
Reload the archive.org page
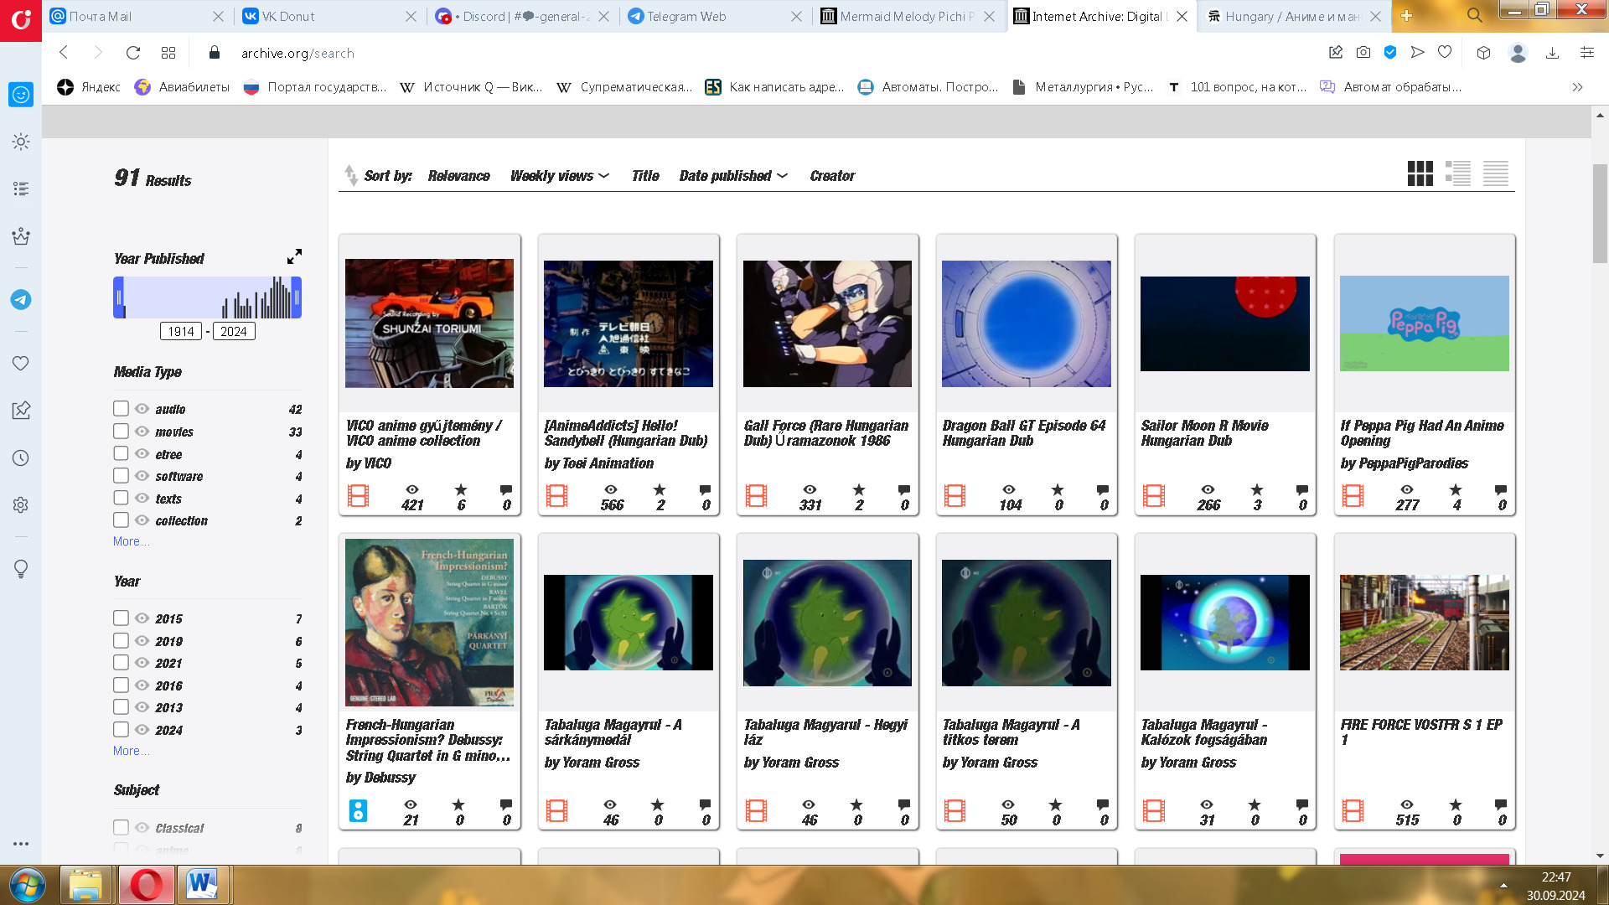point(132,53)
